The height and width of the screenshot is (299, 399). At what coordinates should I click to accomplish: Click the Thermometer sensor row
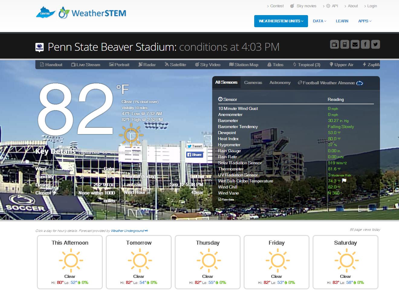[x=296, y=169]
